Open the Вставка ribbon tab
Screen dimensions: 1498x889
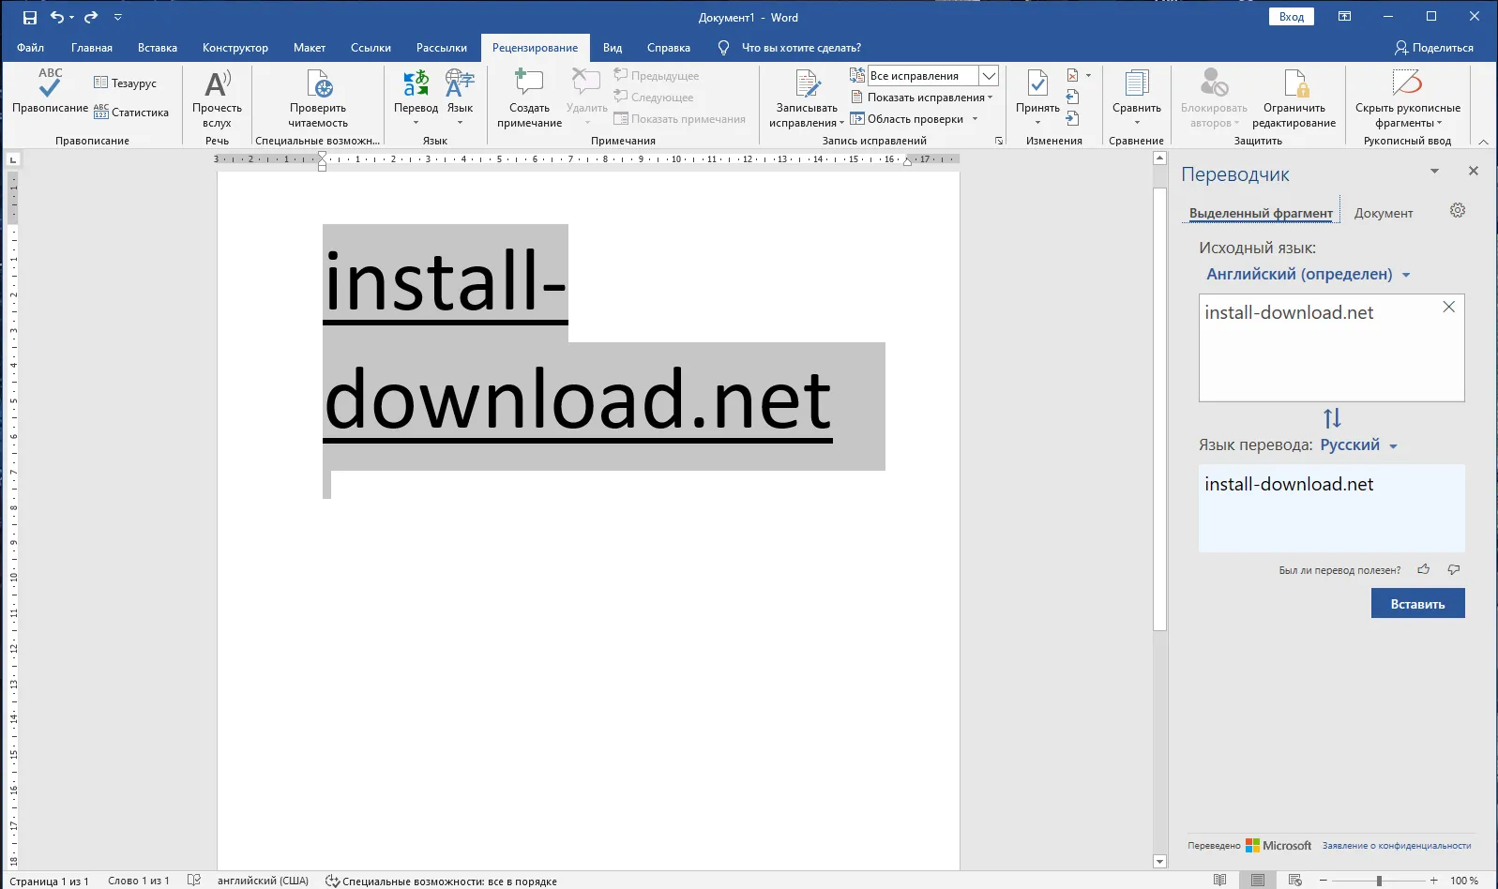157,48
